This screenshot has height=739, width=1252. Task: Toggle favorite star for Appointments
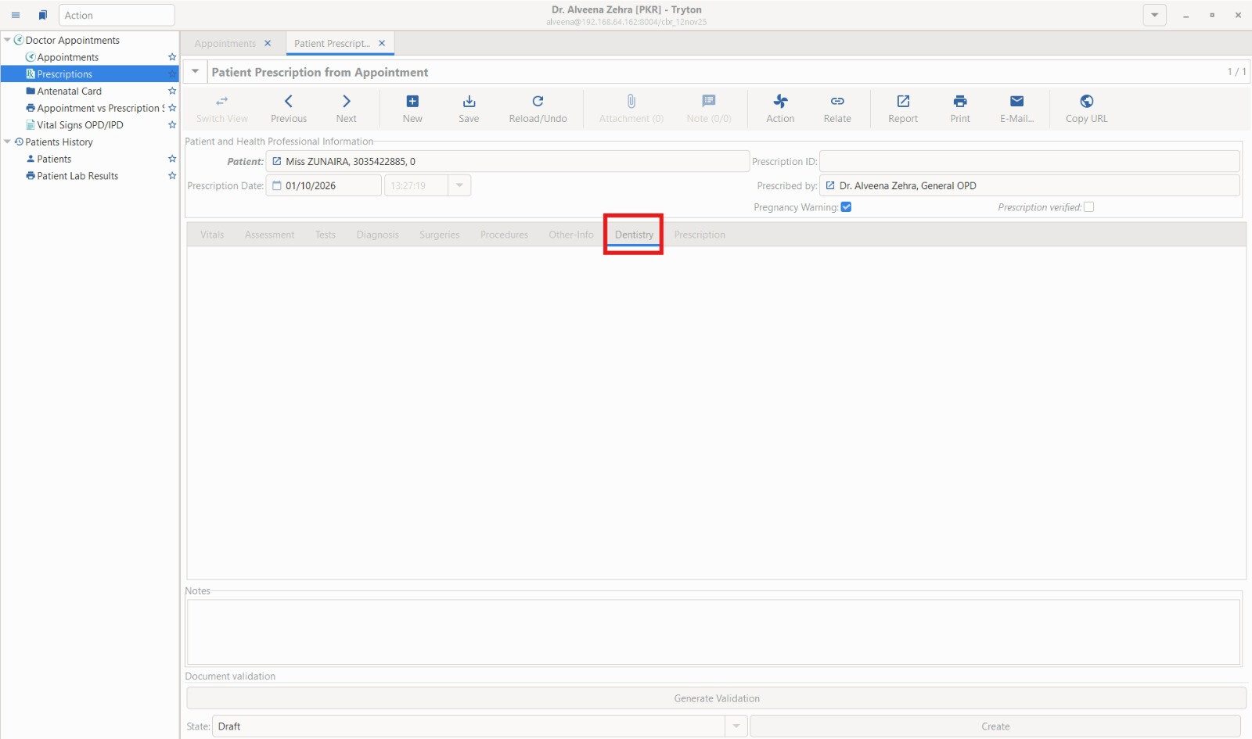point(172,57)
